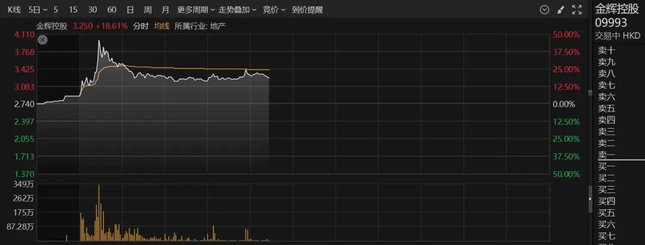Open 走势叠加 dropdown

(237, 10)
